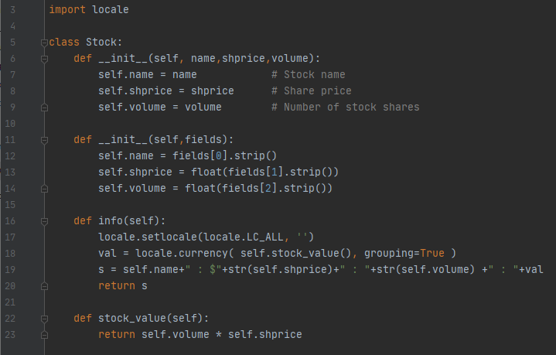Image resolution: width=556 pixels, height=355 pixels.
Task: Place cursor on 'import locale' statement
Action: [x=89, y=9]
